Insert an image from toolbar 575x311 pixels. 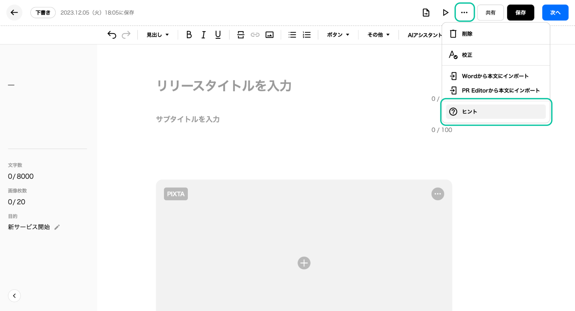click(x=269, y=35)
